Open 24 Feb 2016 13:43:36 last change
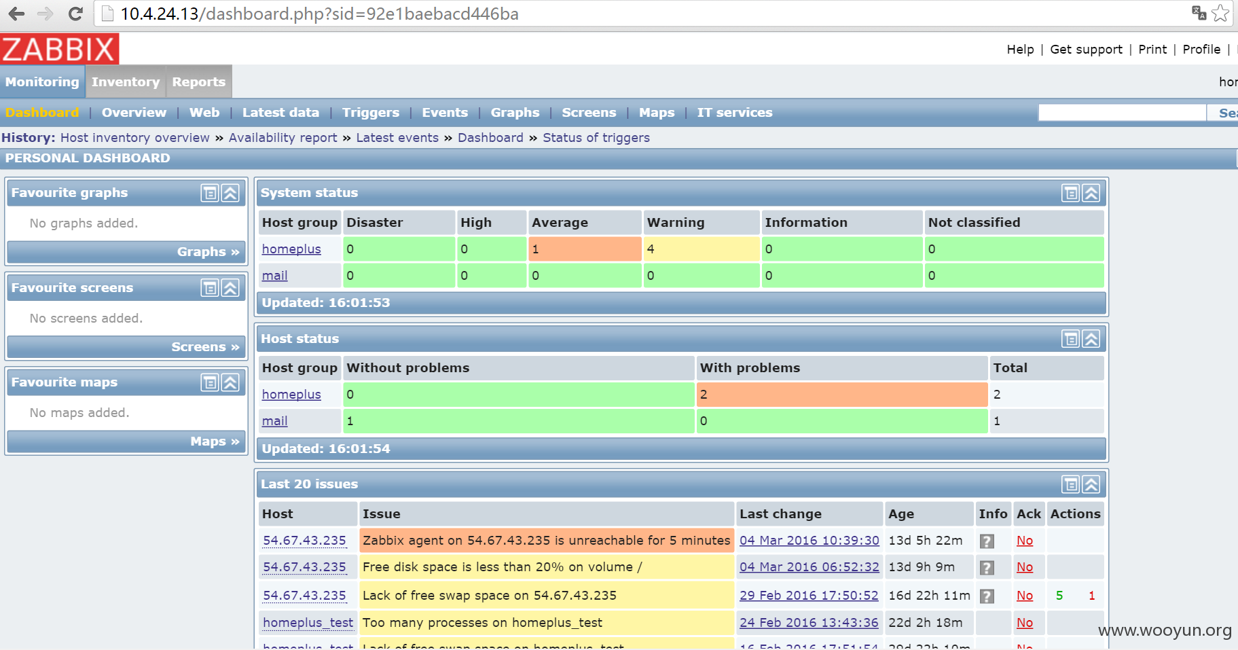The width and height of the screenshot is (1238, 650). pyautogui.click(x=809, y=623)
